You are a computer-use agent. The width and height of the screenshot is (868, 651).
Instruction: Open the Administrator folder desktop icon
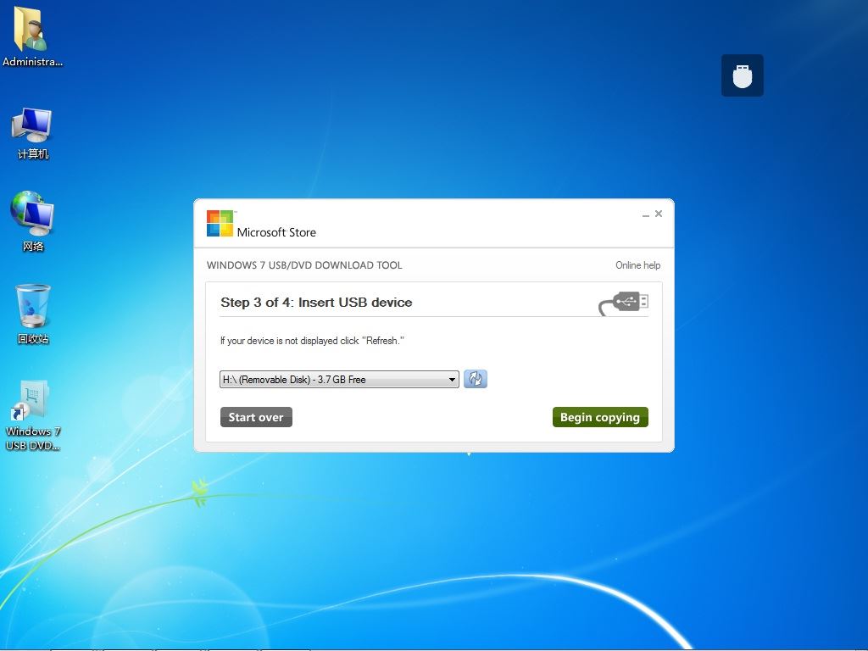(32, 36)
